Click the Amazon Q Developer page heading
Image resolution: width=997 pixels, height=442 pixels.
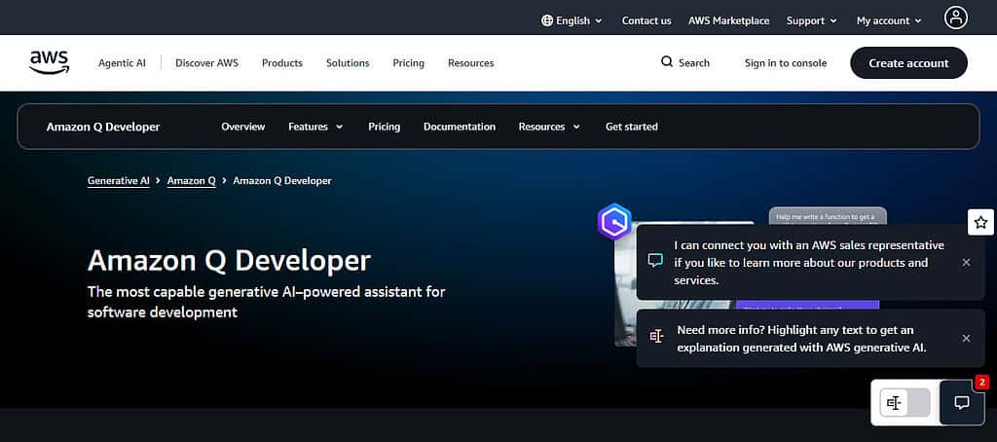click(229, 260)
